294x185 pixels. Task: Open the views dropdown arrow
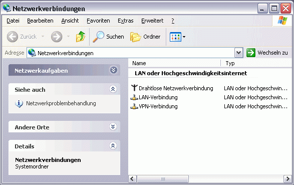pos(184,37)
